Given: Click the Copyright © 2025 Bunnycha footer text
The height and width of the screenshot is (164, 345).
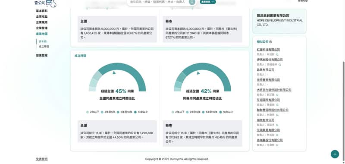Looking at the screenshot, I should pyautogui.click(x=177, y=159).
